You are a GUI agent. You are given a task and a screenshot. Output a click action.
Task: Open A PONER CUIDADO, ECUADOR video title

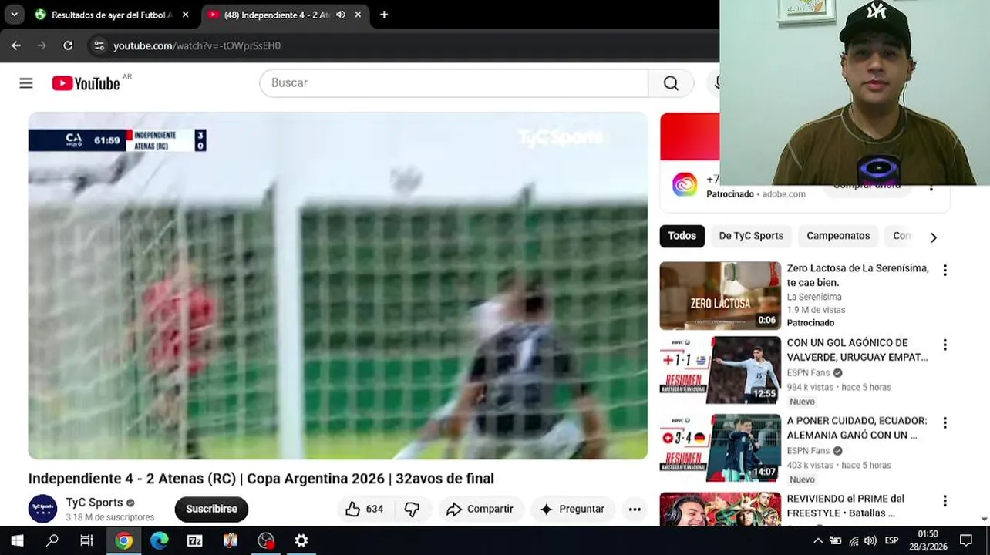point(857,428)
